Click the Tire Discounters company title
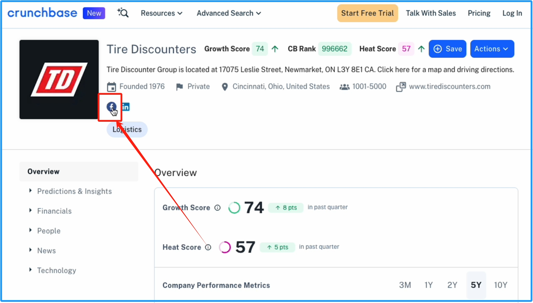The width and height of the screenshot is (533, 303). point(151,49)
